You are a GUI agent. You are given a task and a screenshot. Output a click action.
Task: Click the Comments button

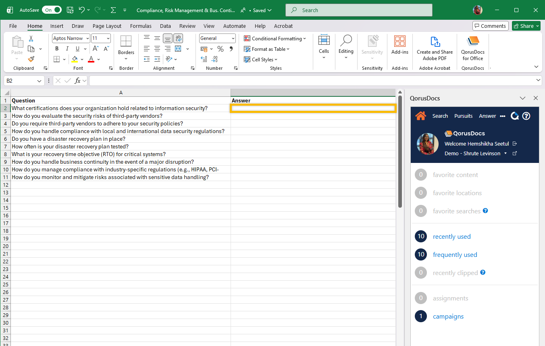[x=490, y=26]
